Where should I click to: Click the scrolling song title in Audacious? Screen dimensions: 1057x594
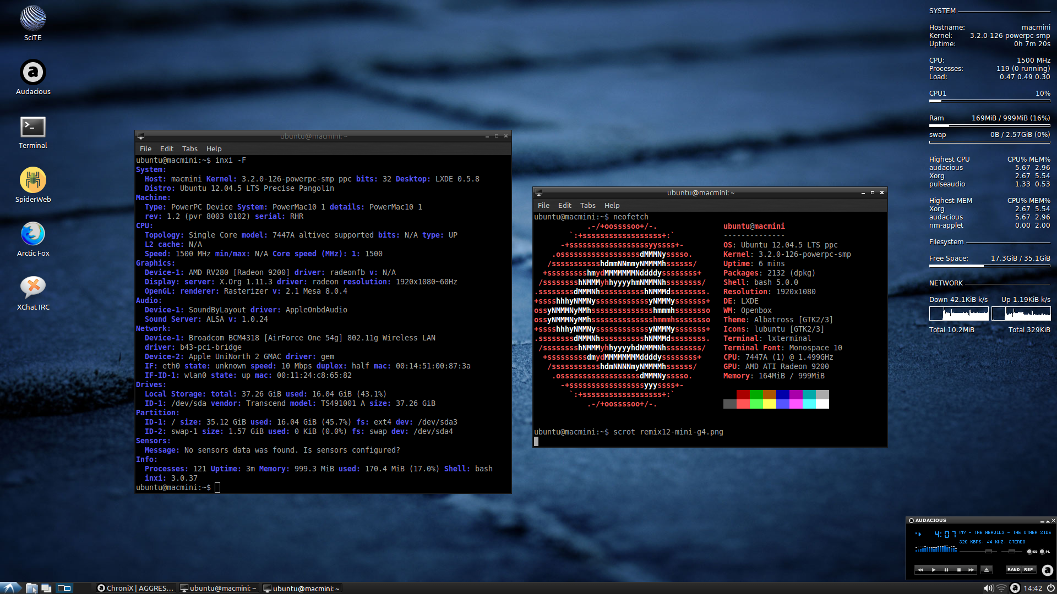click(x=1005, y=532)
